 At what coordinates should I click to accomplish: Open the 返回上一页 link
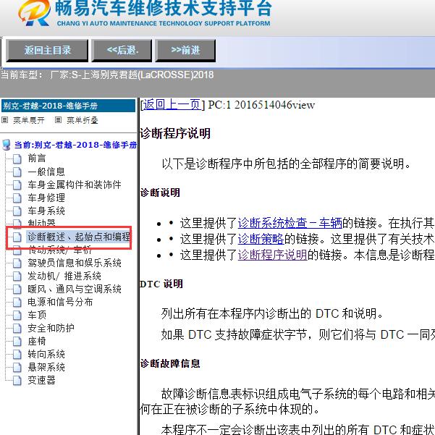click(x=172, y=105)
